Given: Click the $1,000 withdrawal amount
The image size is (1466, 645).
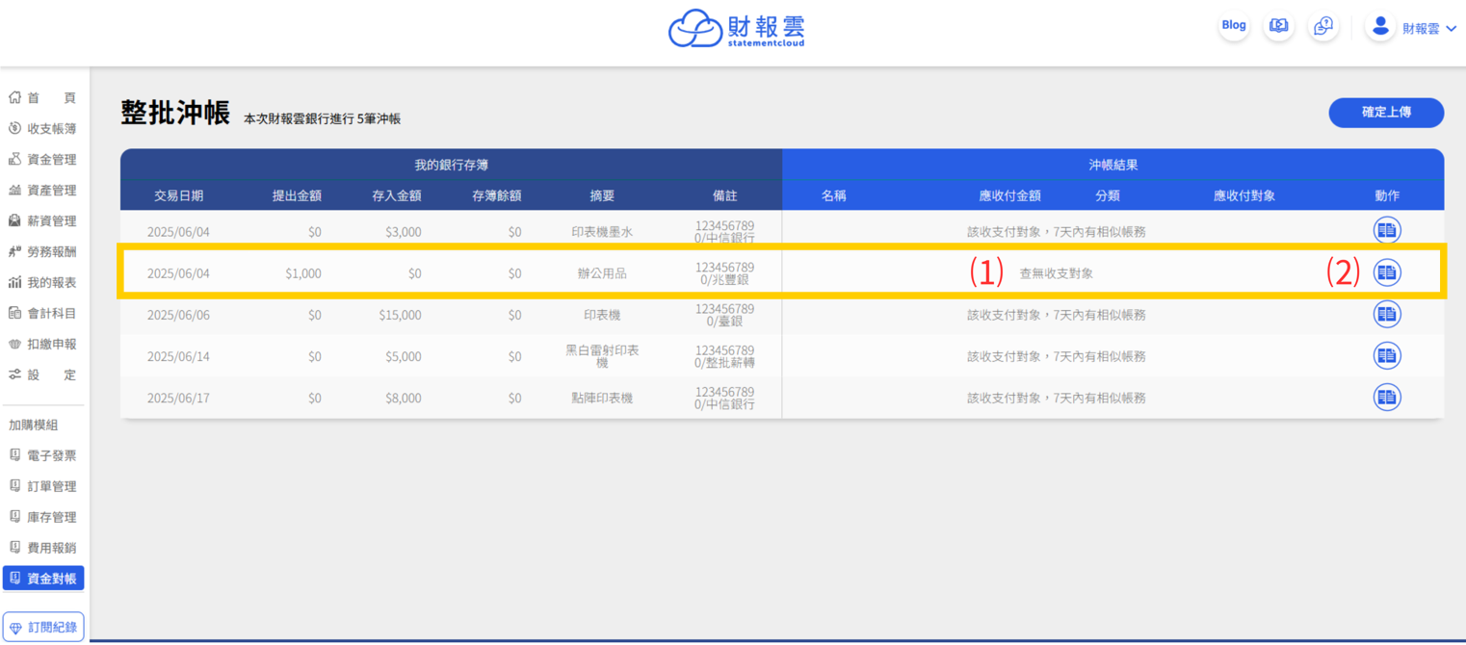Looking at the screenshot, I should [x=303, y=273].
